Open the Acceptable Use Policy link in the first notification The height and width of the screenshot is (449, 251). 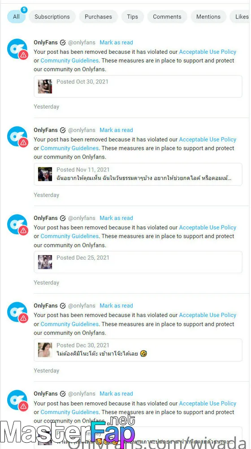tap(208, 52)
